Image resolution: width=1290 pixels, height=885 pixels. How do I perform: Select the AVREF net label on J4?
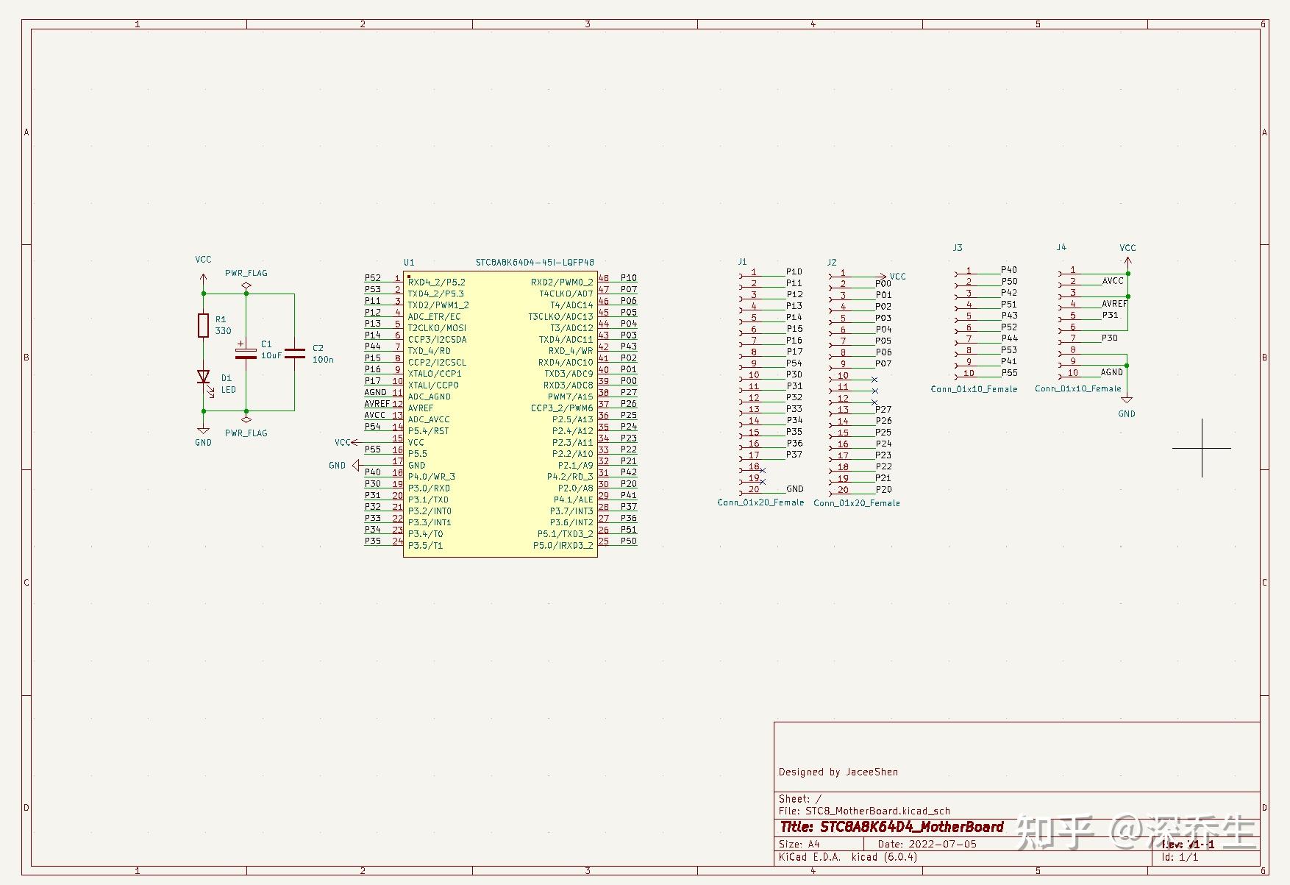click(1114, 303)
